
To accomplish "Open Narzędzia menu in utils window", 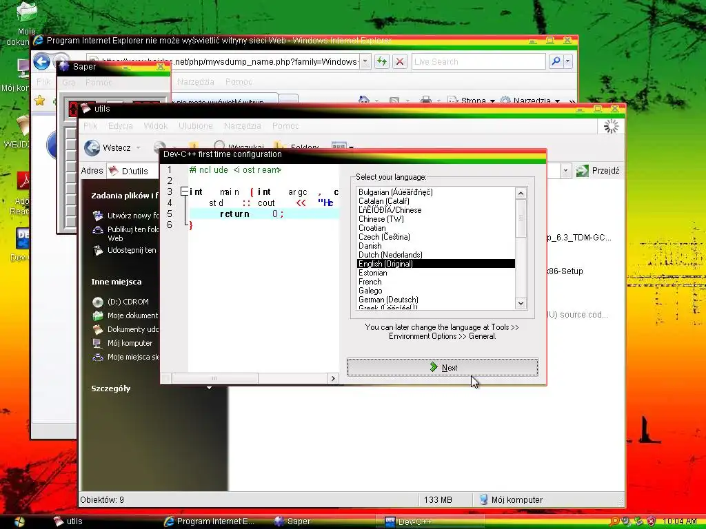I will click(242, 126).
